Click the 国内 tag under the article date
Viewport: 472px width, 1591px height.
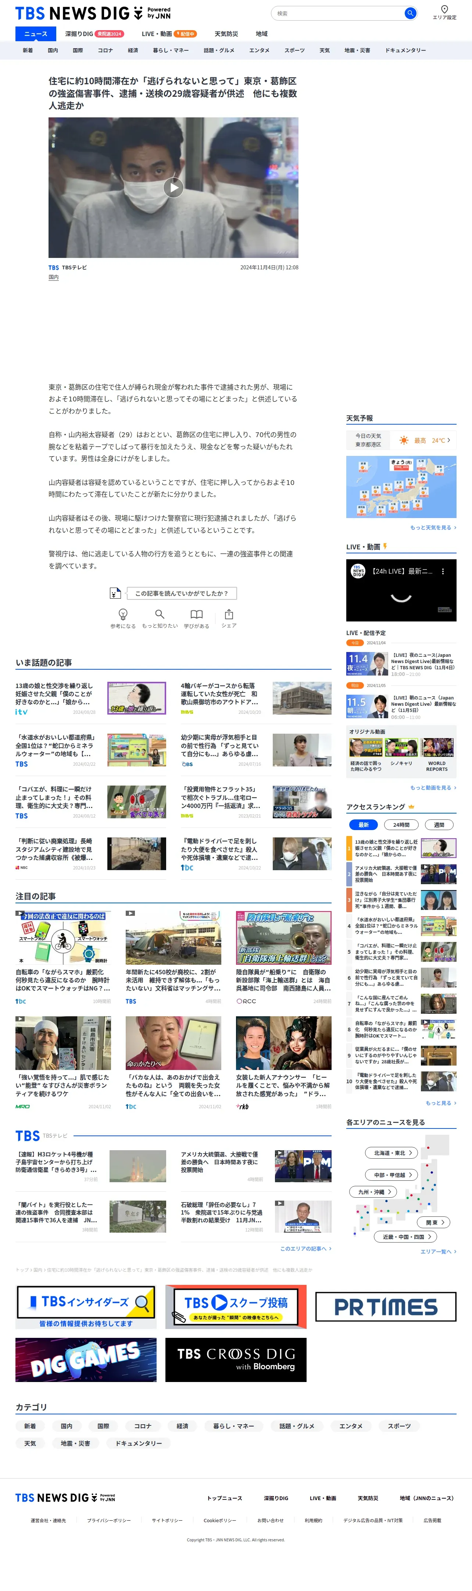54,277
